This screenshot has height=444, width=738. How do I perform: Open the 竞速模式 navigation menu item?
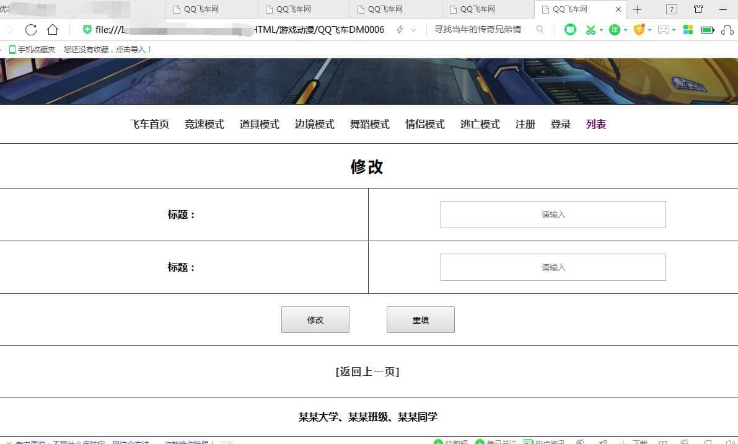point(204,124)
